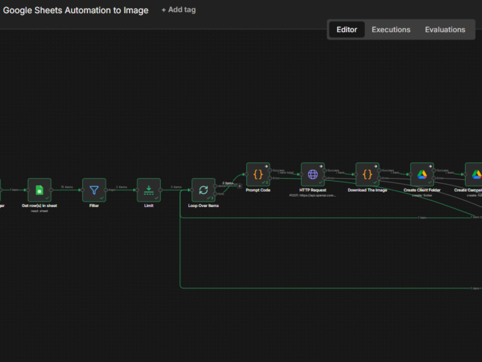This screenshot has width=482, height=362.
Task: Click the Loop Over Items loop output connector
Action: pyautogui.click(x=215, y=194)
